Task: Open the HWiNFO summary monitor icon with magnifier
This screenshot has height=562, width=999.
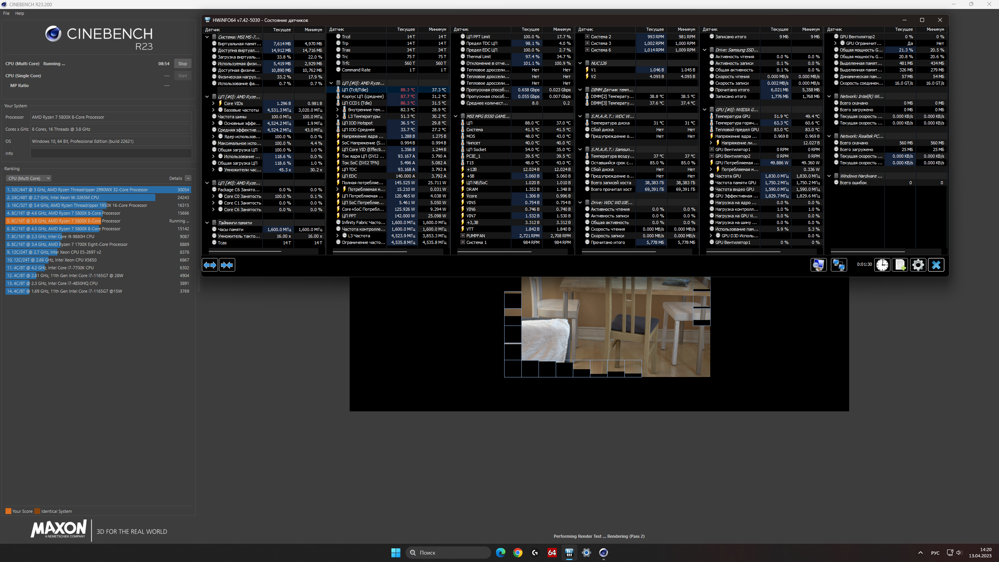Action: [x=818, y=265]
